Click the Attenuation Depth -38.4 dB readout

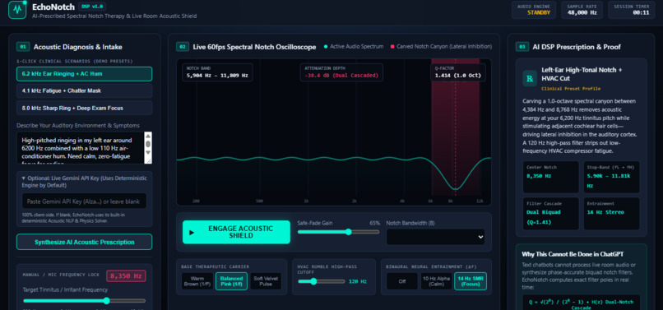tap(341, 72)
